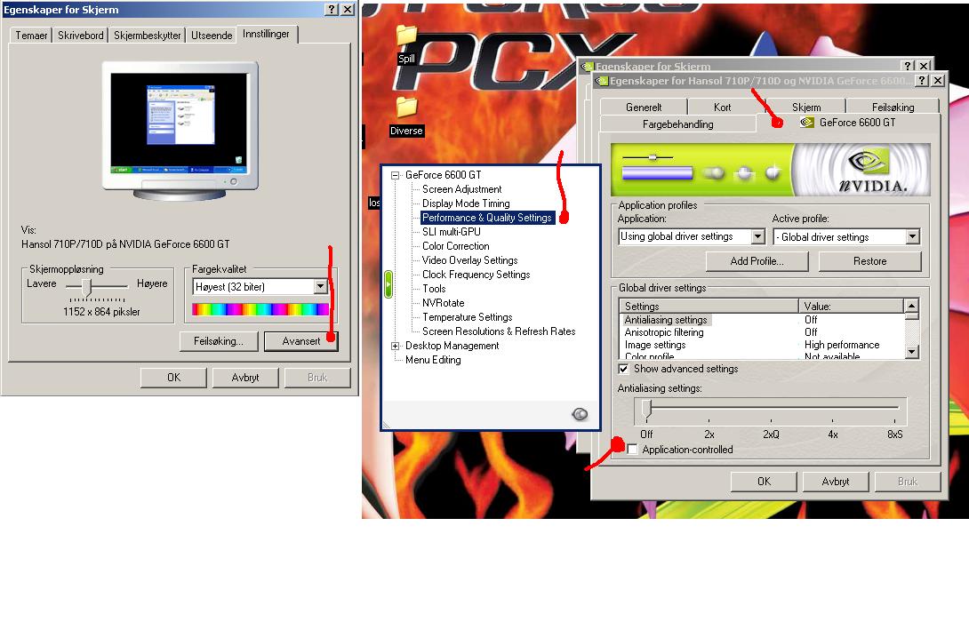
Task: Switch to the Skrivebord tab
Action: [80, 36]
